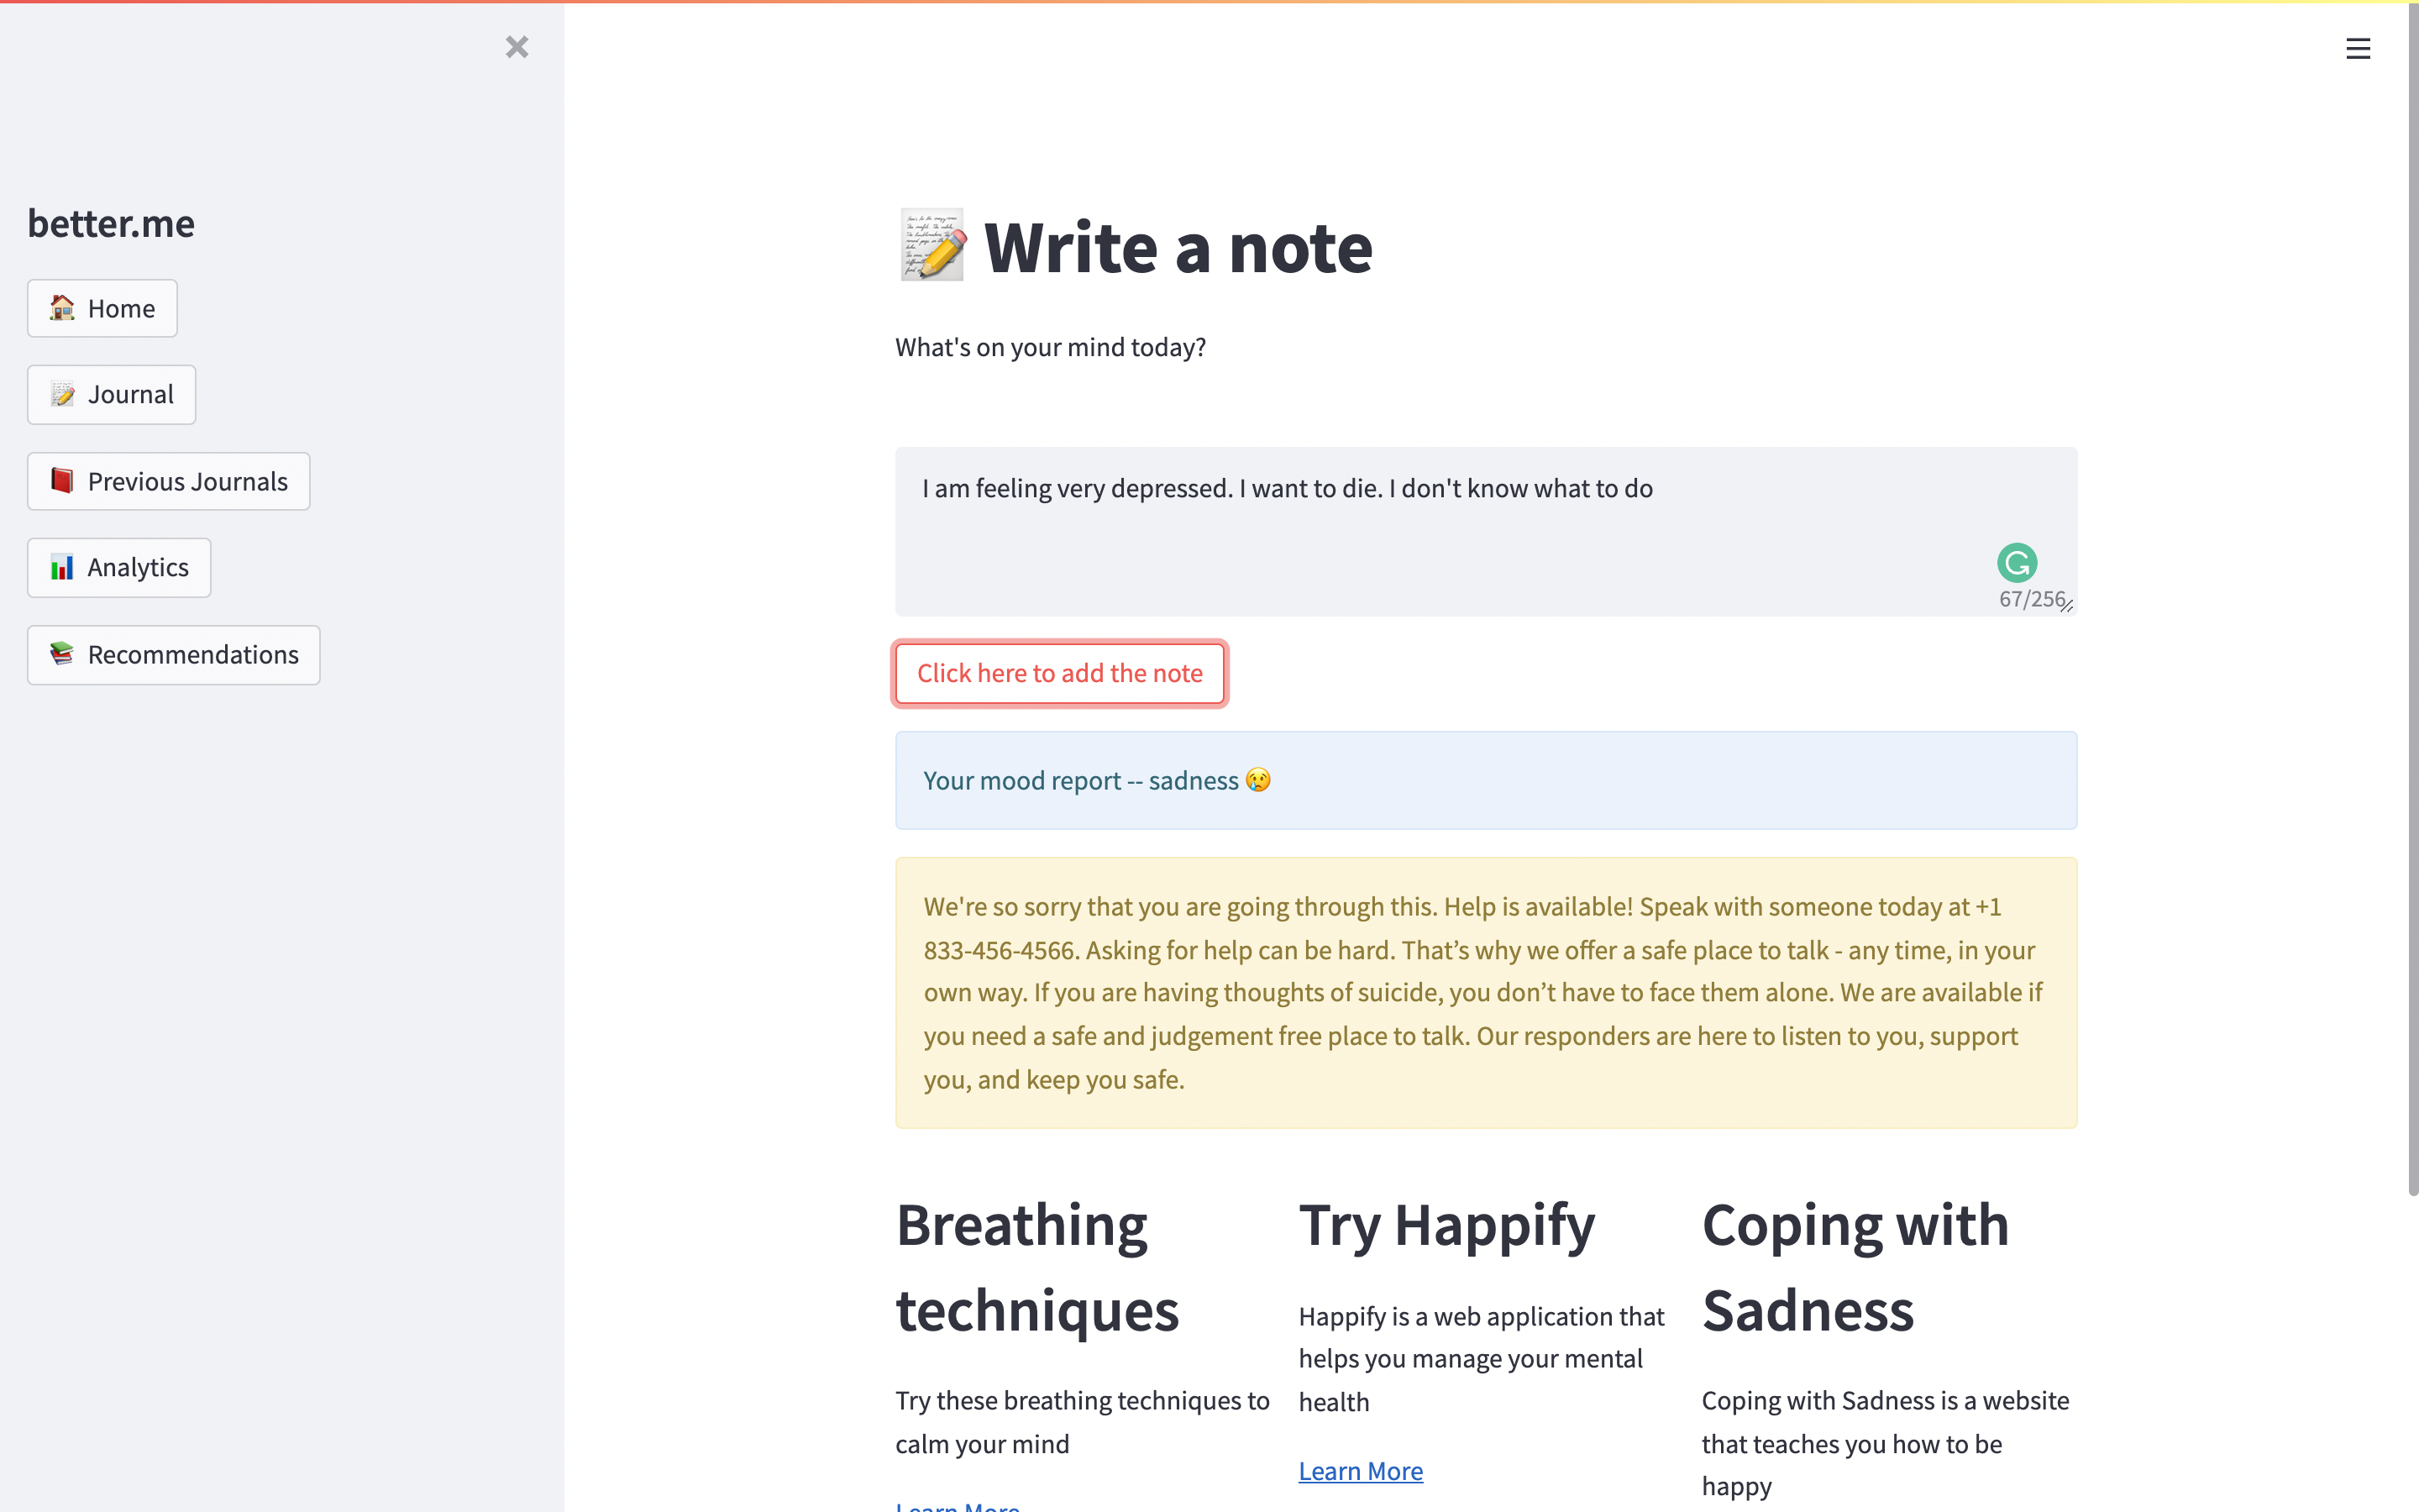2419x1512 pixels.
Task: Grab the text area resize handle
Action: pyautogui.click(x=2067, y=606)
